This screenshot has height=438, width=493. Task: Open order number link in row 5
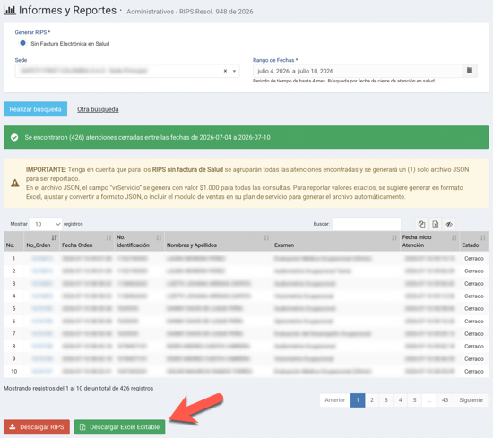click(x=42, y=308)
